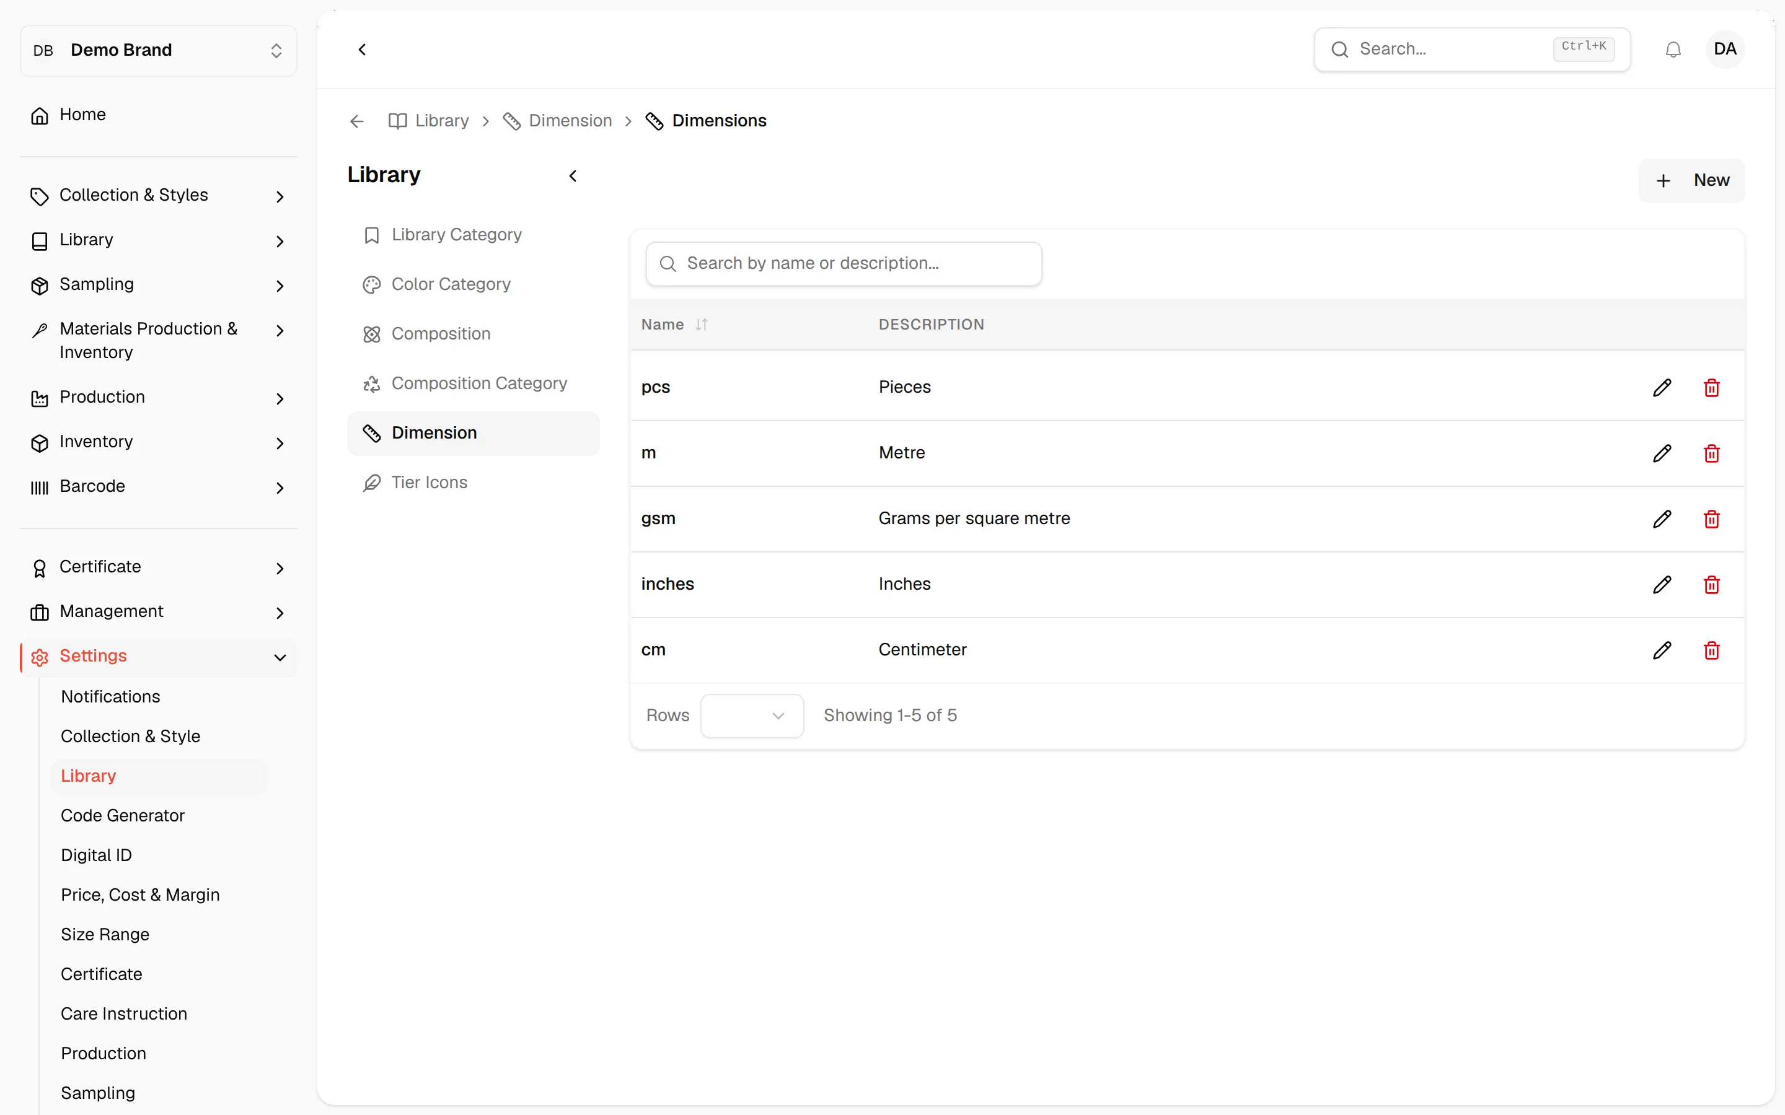Screen dimensions: 1785x1115
Task: Edit the gsm dimension entry
Action: pyautogui.click(x=1662, y=518)
